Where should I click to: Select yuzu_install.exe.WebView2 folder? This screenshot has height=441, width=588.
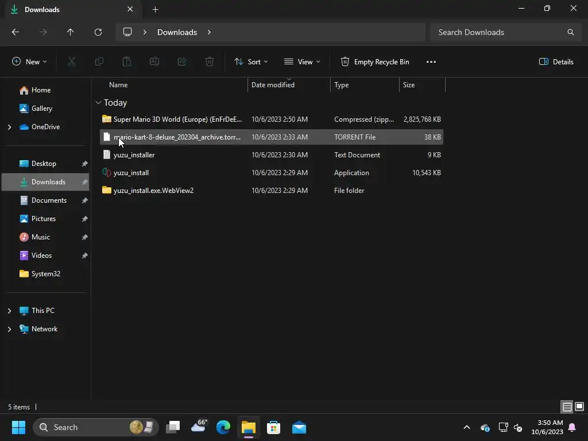click(271, 191)
